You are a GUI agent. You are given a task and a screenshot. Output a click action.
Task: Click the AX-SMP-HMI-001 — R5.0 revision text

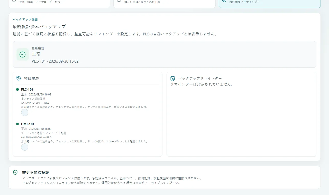pyautogui.click(x=36, y=137)
